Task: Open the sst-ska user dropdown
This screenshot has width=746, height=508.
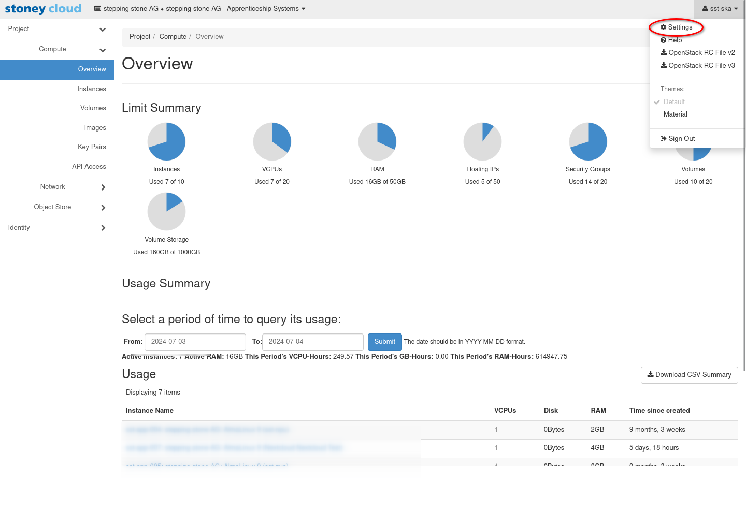Action: pos(720,9)
